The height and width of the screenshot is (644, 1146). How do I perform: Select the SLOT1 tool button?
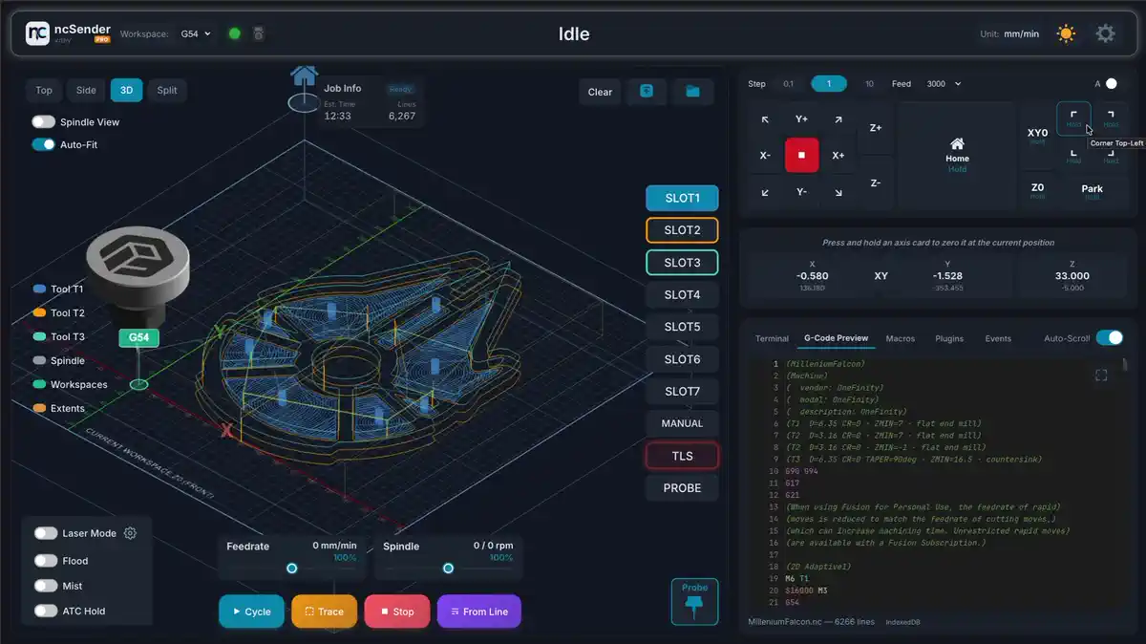pyautogui.click(x=683, y=199)
